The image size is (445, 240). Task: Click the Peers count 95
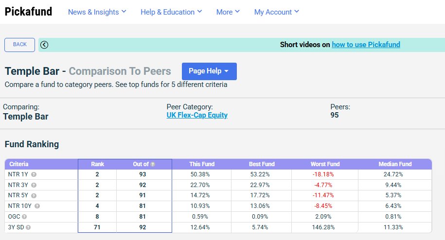pos(335,115)
